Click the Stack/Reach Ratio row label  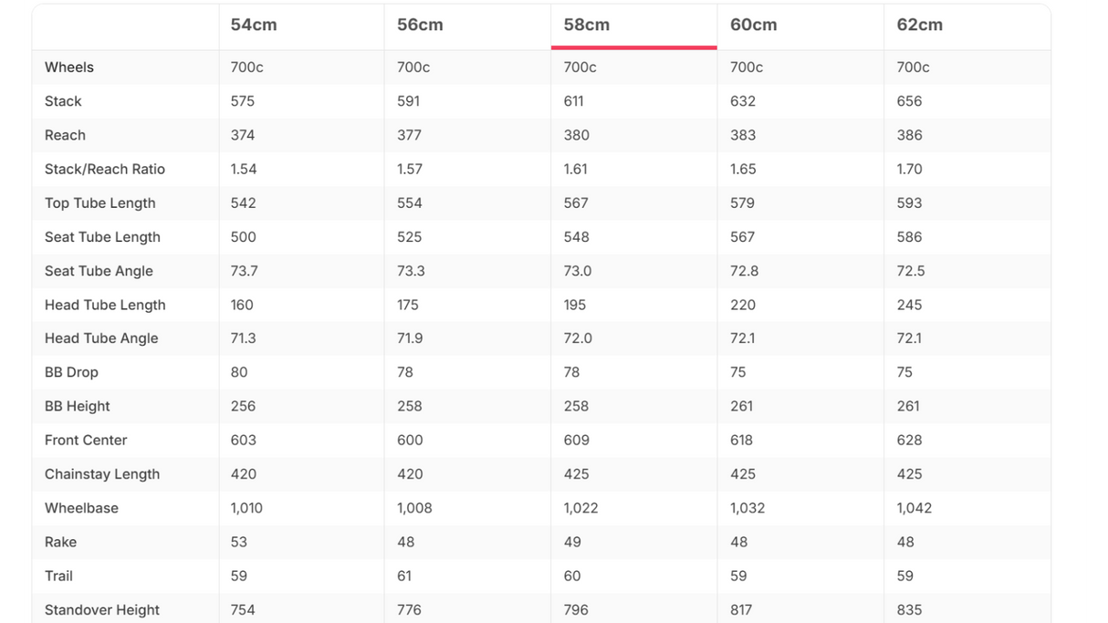point(105,169)
